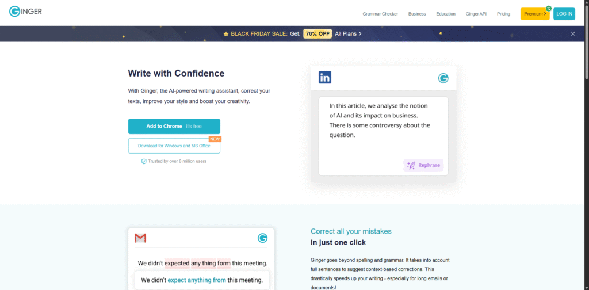This screenshot has height=290, width=589.
Task: Click the shield check trusted icon
Action: point(144,161)
